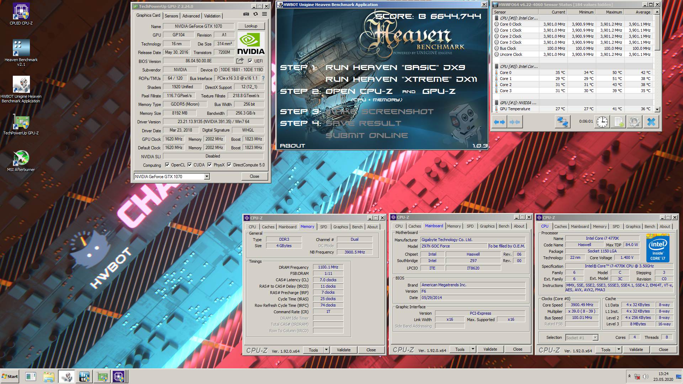Click HWiNFO blue X close sensors
683x384 pixels.
pyautogui.click(x=651, y=122)
